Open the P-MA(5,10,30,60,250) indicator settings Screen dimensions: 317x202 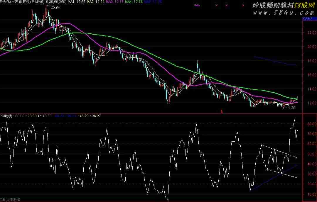[x=49, y=2]
